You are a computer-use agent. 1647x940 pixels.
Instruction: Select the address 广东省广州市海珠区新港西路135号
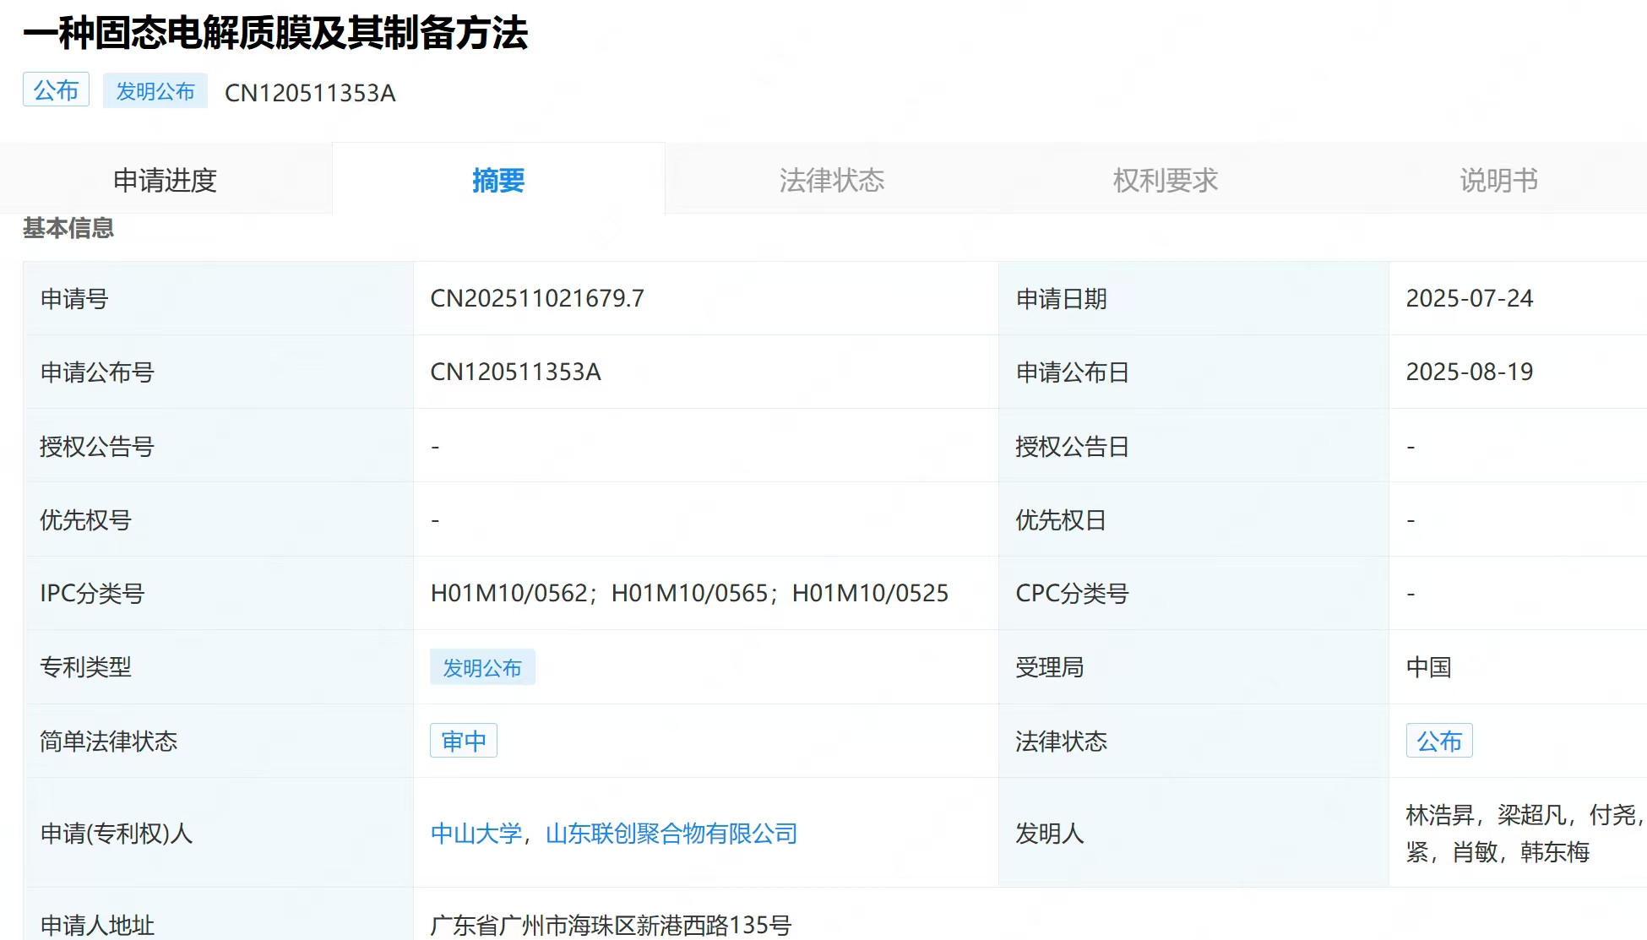tap(611, 925)
